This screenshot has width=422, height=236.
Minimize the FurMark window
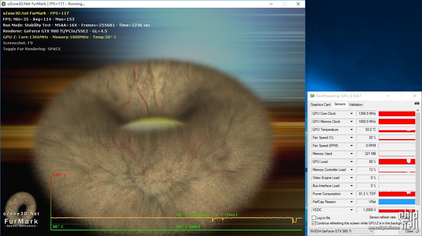[271, 4]
